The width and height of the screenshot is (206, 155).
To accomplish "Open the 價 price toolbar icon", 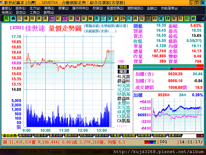I will (39, 18).
